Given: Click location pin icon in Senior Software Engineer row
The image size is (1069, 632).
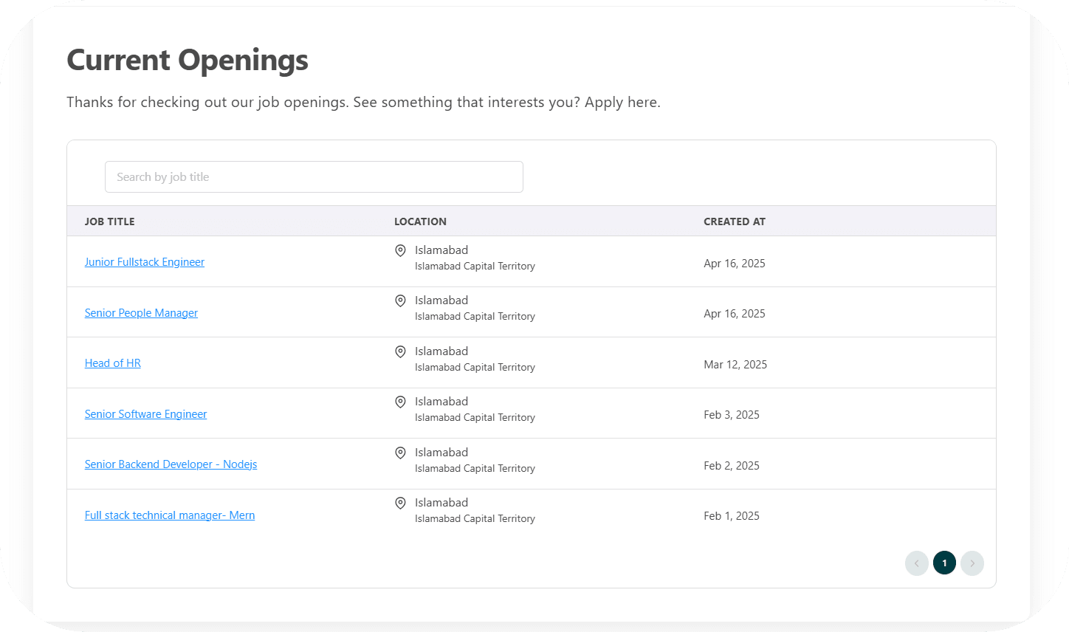Looking at the screenshot, I should [x=400, y=402].
